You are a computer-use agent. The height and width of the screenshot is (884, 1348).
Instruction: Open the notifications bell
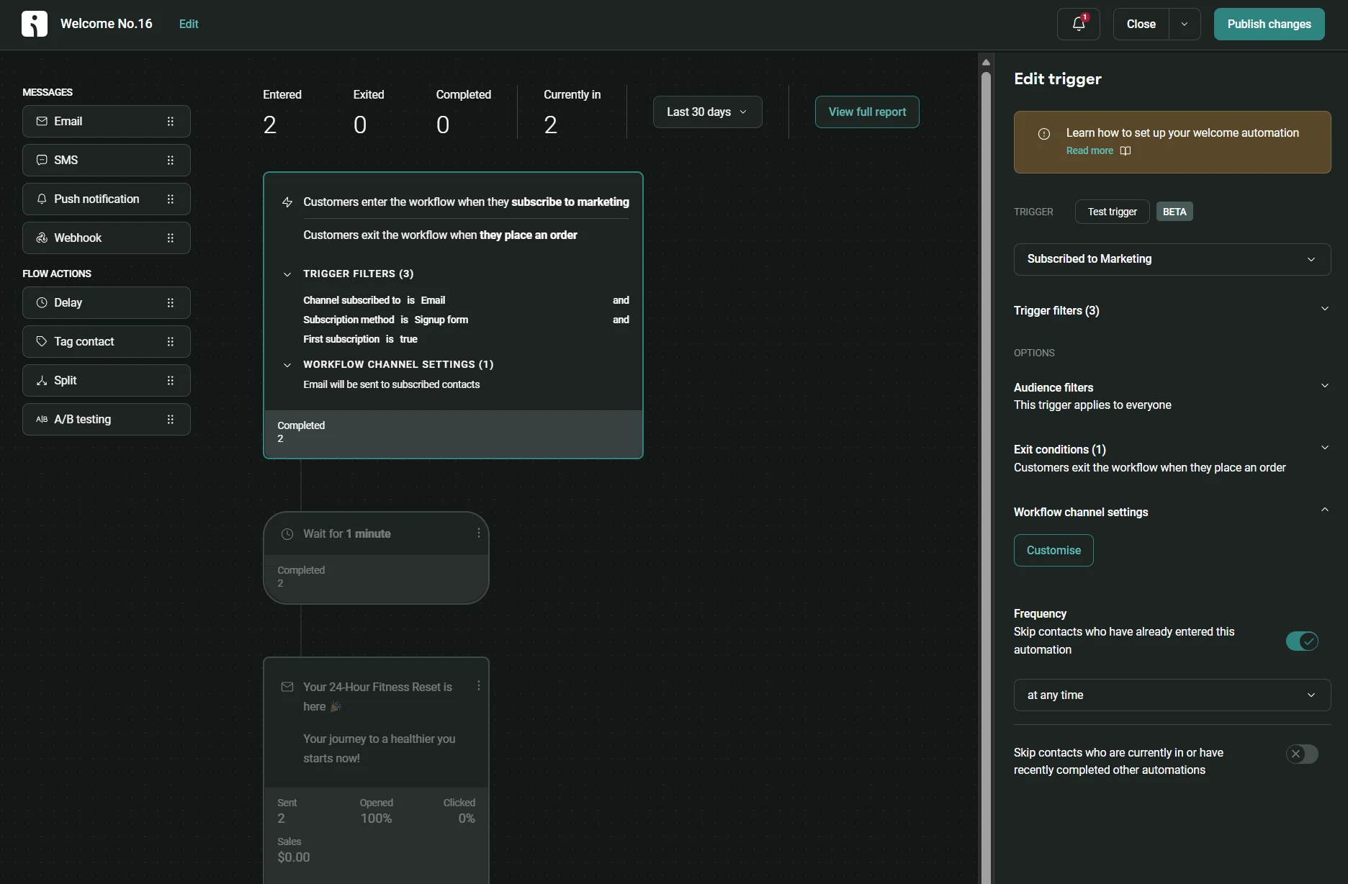(x=1078, y=24)
